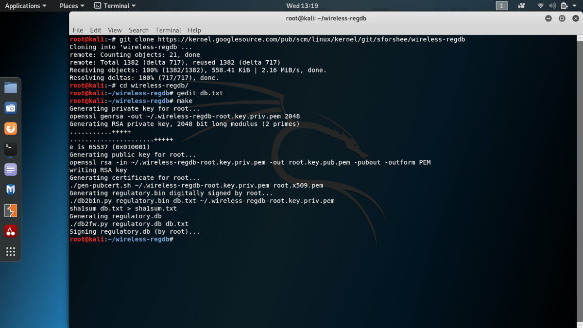Launch Metasploit from the dock
Screen dimensions: 583x328
[x=11, y=190]
